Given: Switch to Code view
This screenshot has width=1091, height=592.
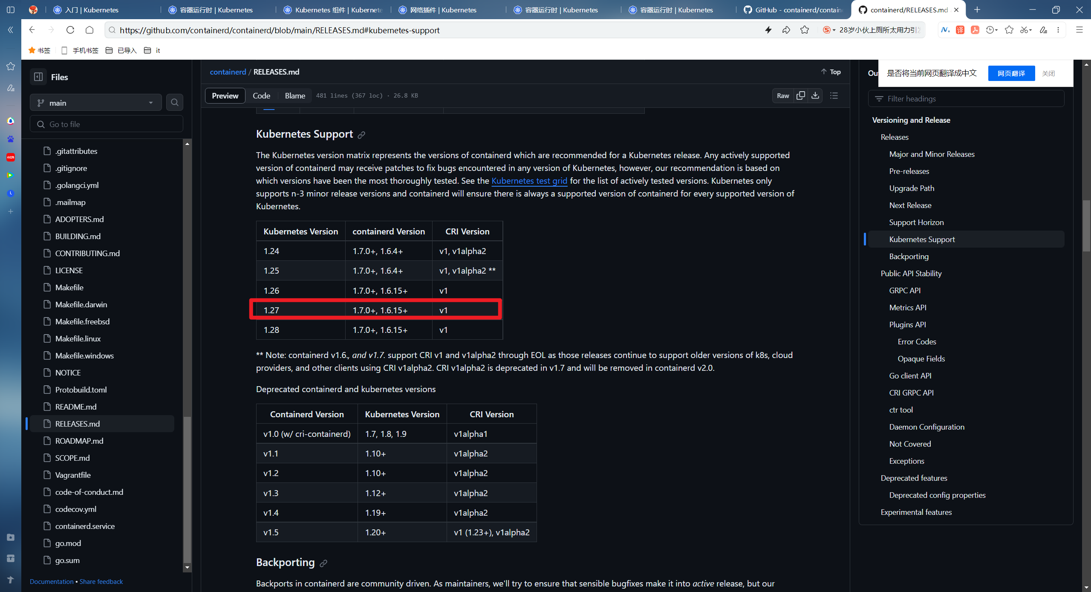Looking at the screenshot, I should coord(261,95).
